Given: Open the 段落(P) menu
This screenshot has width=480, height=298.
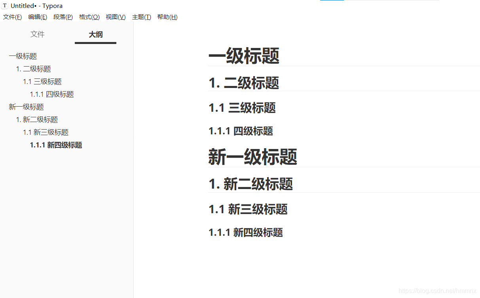Looking at the screenshot, I should pyautogui.click(x=63, y=17).
